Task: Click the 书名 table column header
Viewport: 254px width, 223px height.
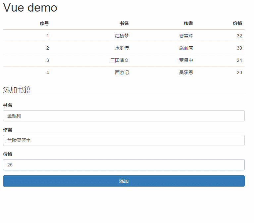Action: tap(124, 23)
